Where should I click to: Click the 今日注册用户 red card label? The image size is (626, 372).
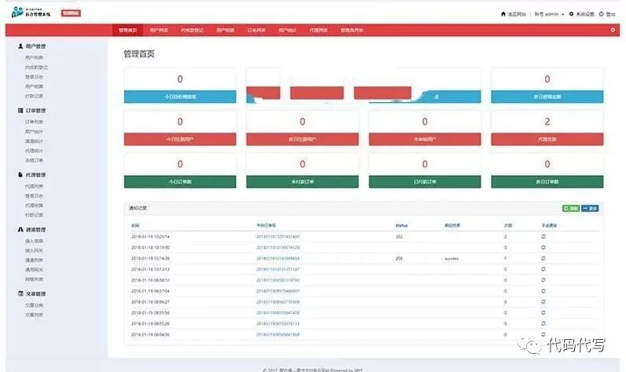tap(180, 139)
